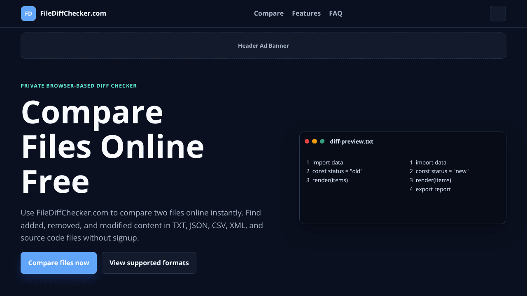Image resolution: width=527 pixels, height=296 pixels.
Task: Click the FD logo icon
Action: 28,14
